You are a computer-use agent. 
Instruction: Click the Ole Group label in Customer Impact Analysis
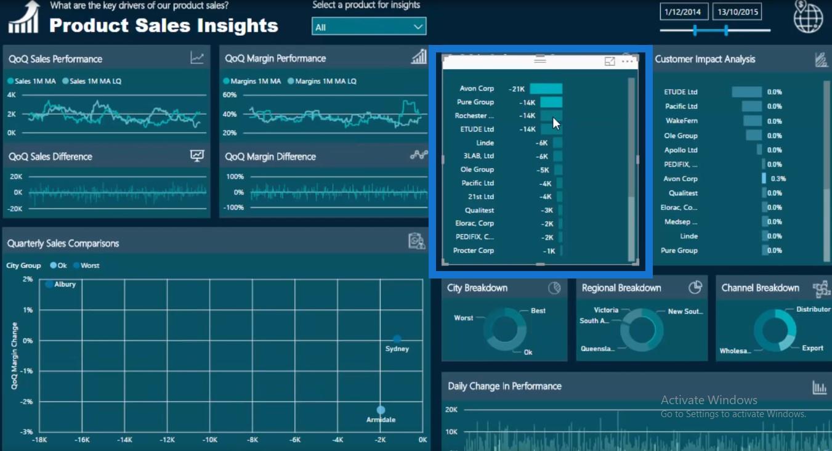click(x=681, y=136)
